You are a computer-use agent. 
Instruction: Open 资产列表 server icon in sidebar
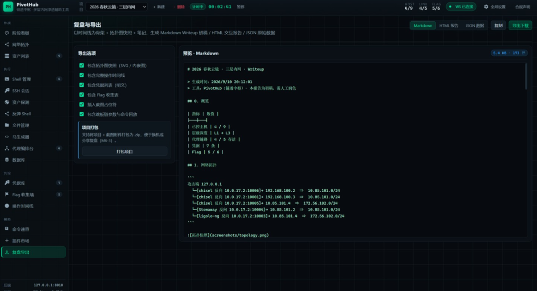[7, 56]
